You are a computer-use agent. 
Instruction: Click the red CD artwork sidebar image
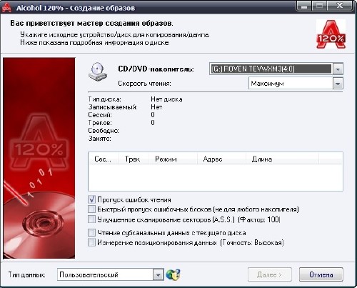(39, 158)
